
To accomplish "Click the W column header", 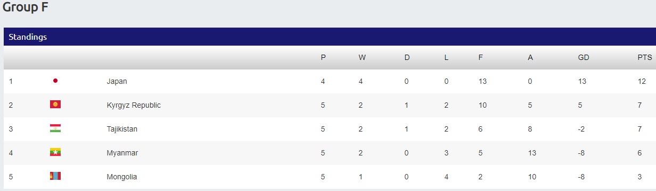I will coord(362,57).
